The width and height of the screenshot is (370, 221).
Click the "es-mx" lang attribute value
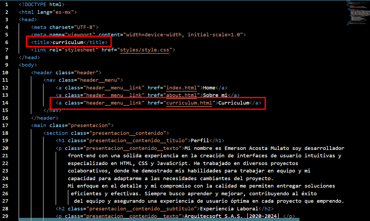(63, 12)
